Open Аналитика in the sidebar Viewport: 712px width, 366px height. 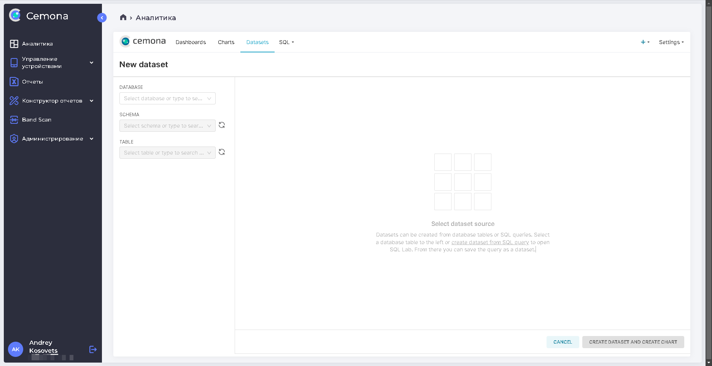click(37, 44)
